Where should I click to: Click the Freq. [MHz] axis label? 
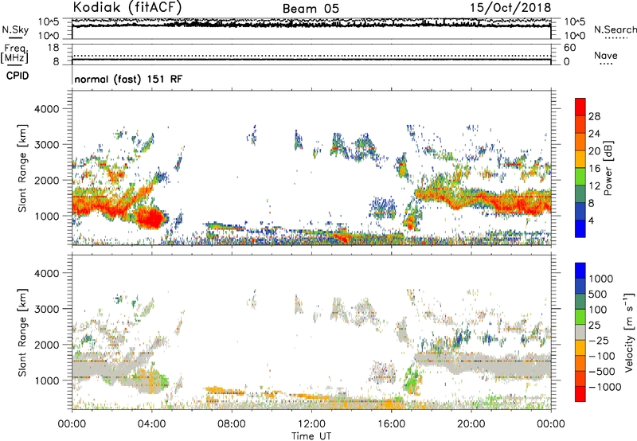tap(15, 53)
